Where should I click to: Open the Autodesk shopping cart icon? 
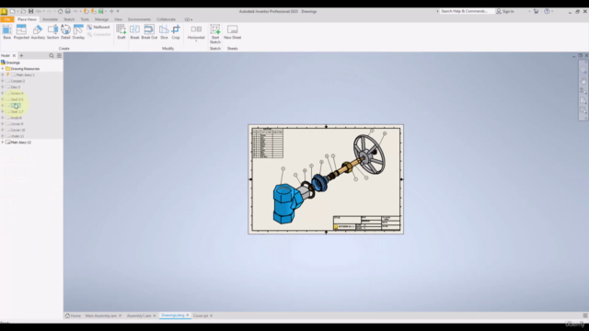(536, 11)
